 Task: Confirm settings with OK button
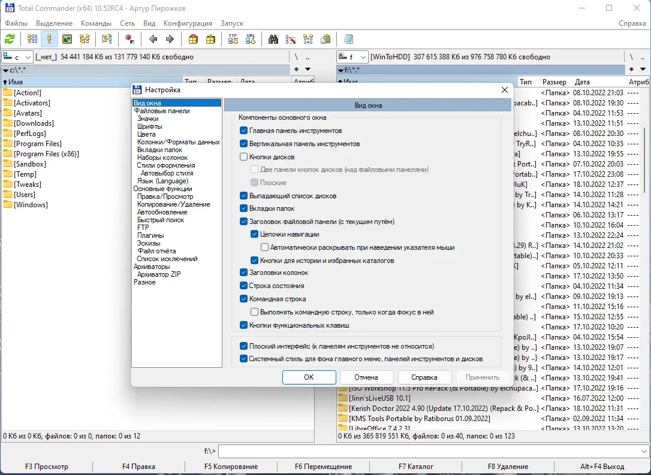(309, 377)
